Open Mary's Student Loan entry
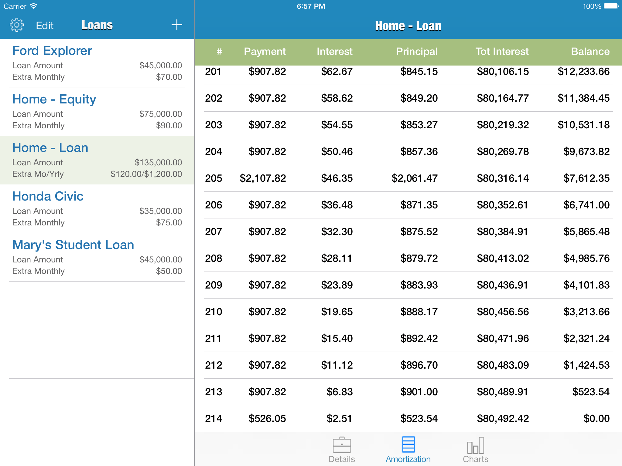This screenshot has height=466, width=622. click(x=97, y=257)
